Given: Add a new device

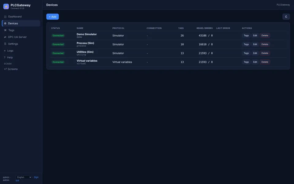Looking at the screenshot, I should pyautogui.click(x=52, y=17).
